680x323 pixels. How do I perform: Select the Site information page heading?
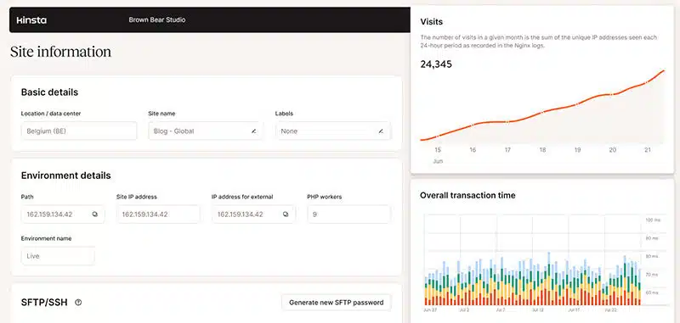click(60, 52)
